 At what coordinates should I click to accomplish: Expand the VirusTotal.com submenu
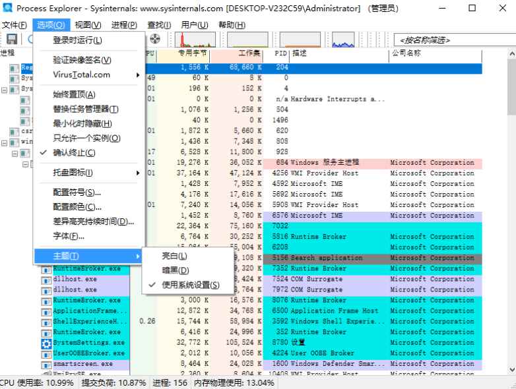89,75
